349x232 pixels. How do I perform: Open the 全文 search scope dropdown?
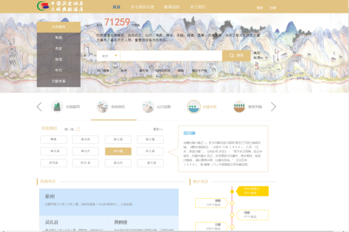[x=108, y=56]
